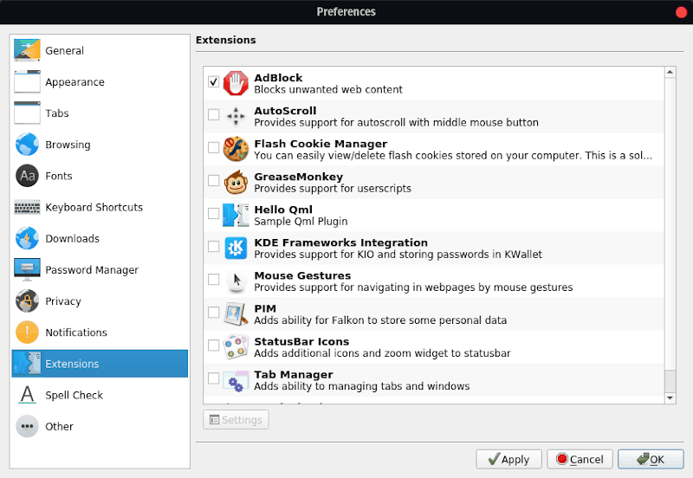Click the Flash Cookie Manager cookie icon
This screenshot has width=693, height=478.
click(x=236, y=149)
